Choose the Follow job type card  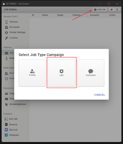click(32, 73)
